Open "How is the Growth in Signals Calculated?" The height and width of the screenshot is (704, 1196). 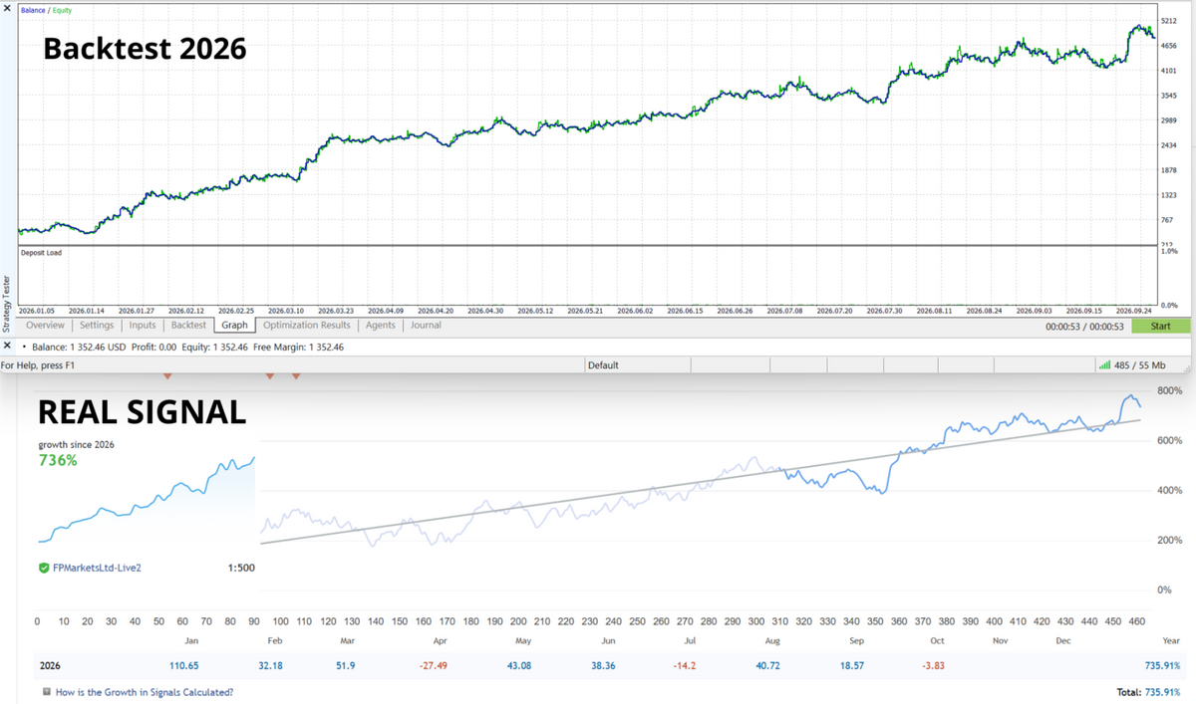[145, 691]
